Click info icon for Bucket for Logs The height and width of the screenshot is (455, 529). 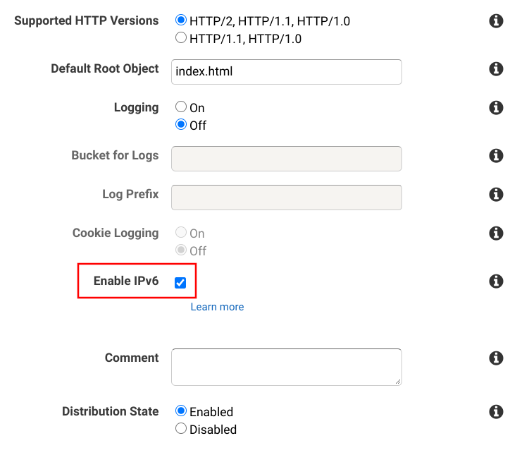pyautogui.click(x=496, y=156)
